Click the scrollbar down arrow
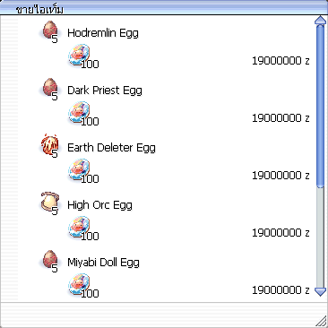Image resolution: width=328 pixels, height=328 pixels. [x=321, y=291]
